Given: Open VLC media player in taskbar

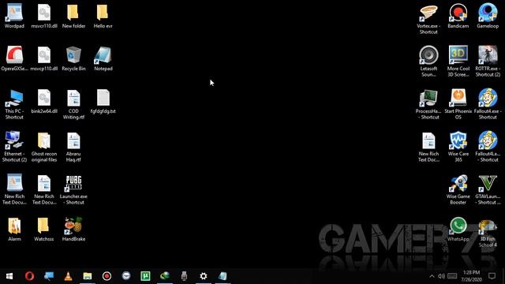Looking at the screenshot, I should pos(68,276).
